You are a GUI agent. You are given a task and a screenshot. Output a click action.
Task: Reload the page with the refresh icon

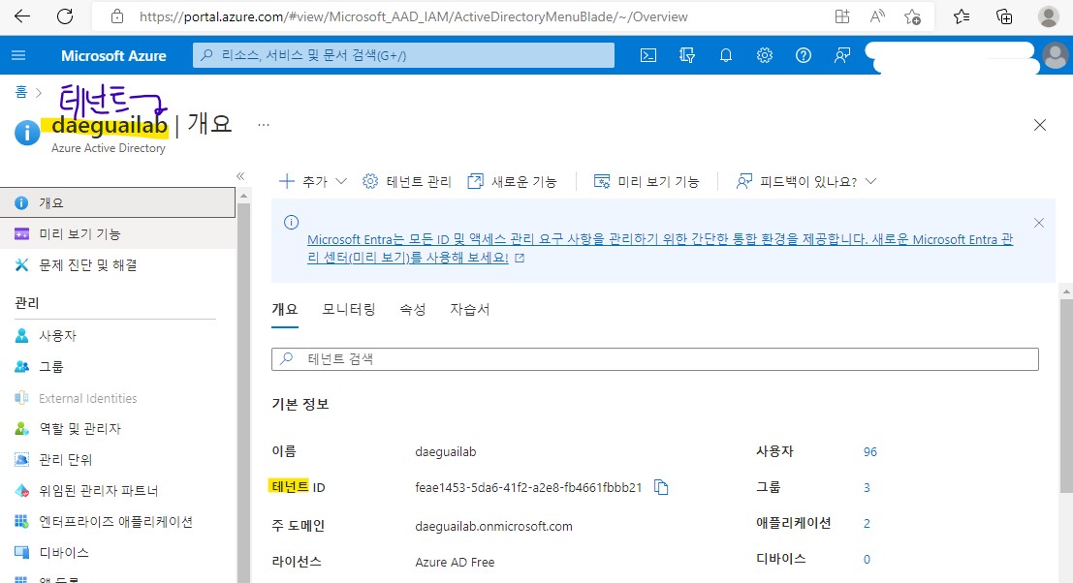[65, 16]
